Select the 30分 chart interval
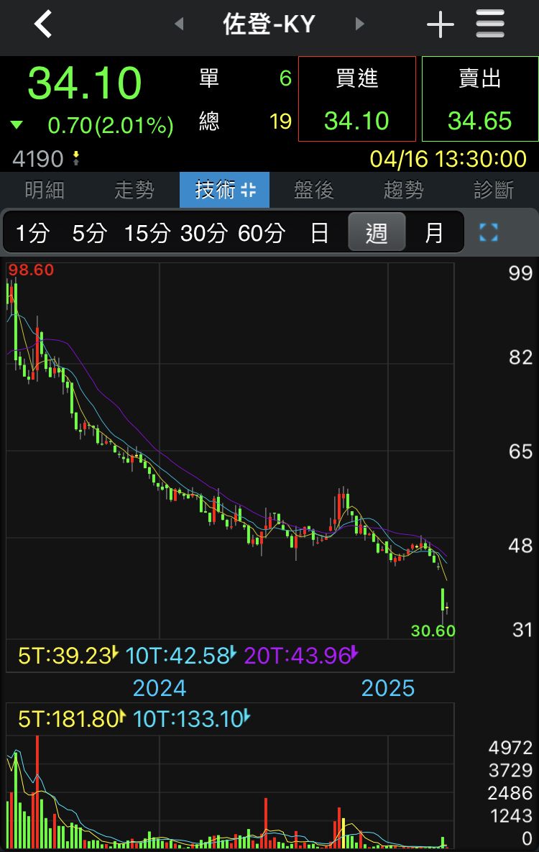 tap(204, 233)
